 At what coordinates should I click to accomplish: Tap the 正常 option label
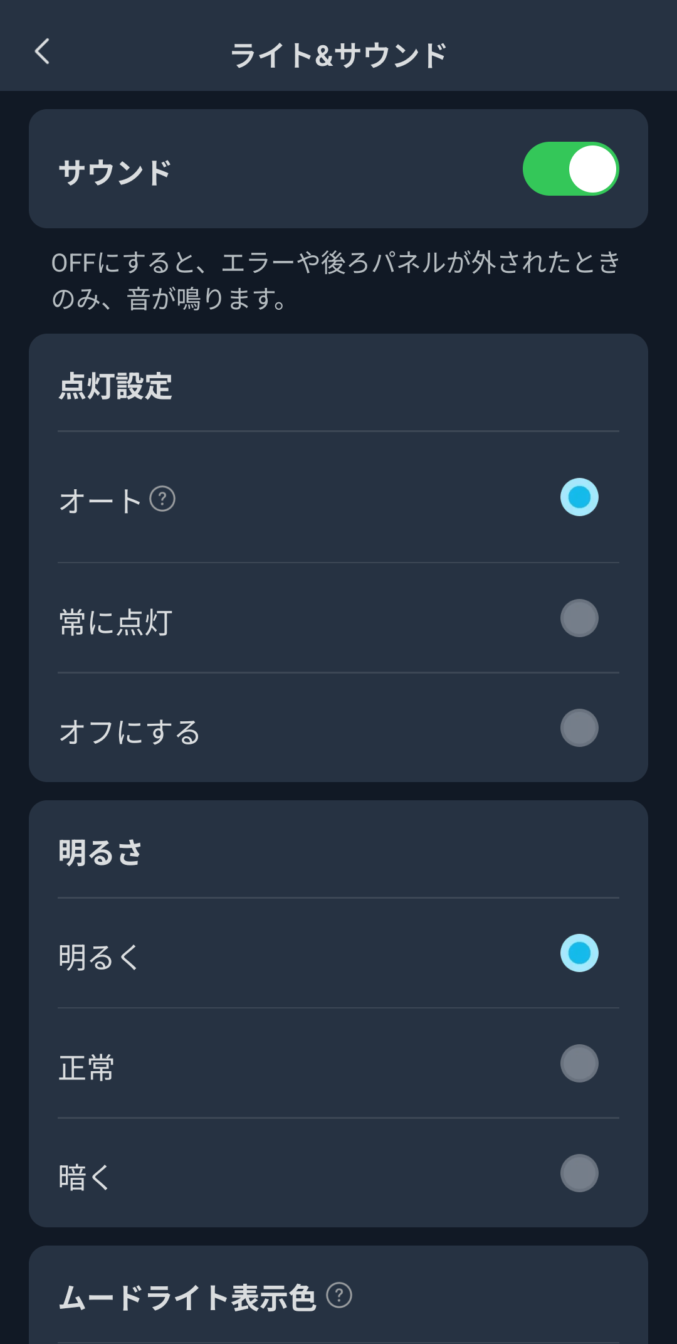pos(87,1067)
